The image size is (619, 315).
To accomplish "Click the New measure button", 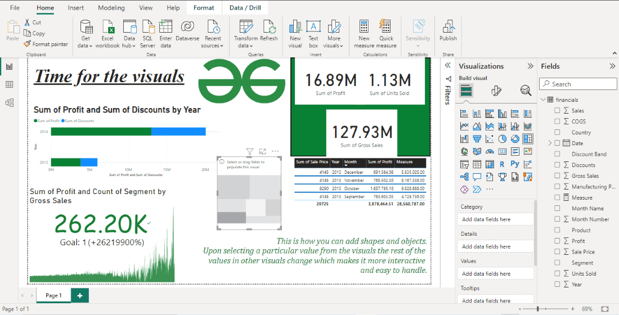I will pyautogui.click(x=364, y=34).
